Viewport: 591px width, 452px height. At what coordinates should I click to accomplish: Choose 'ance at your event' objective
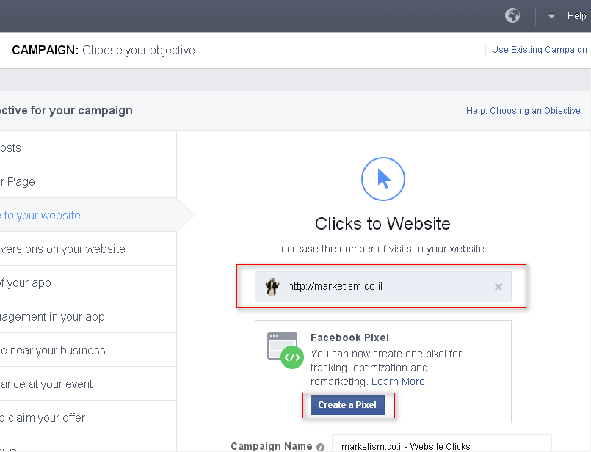88,384
